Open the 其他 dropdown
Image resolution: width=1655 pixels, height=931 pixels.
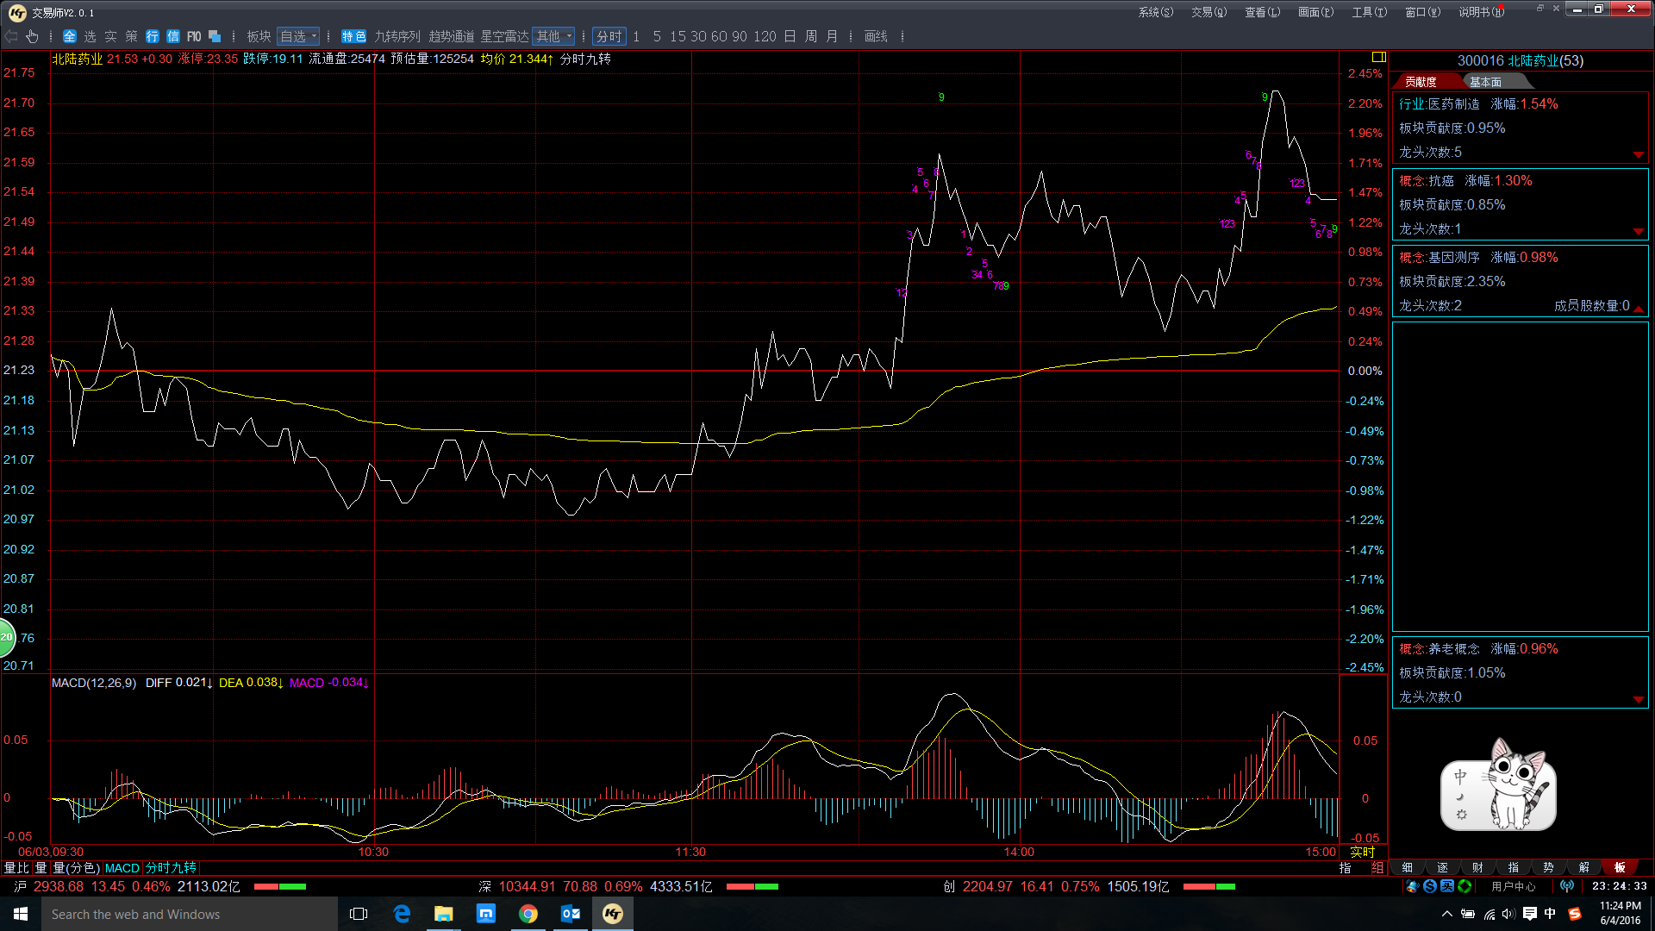point(553,36)
